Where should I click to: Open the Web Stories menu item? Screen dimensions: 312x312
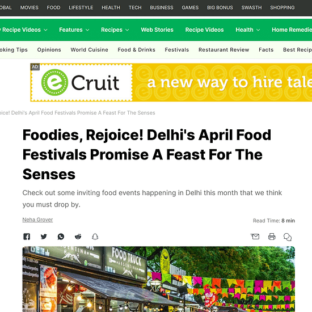tap(157, 30)
